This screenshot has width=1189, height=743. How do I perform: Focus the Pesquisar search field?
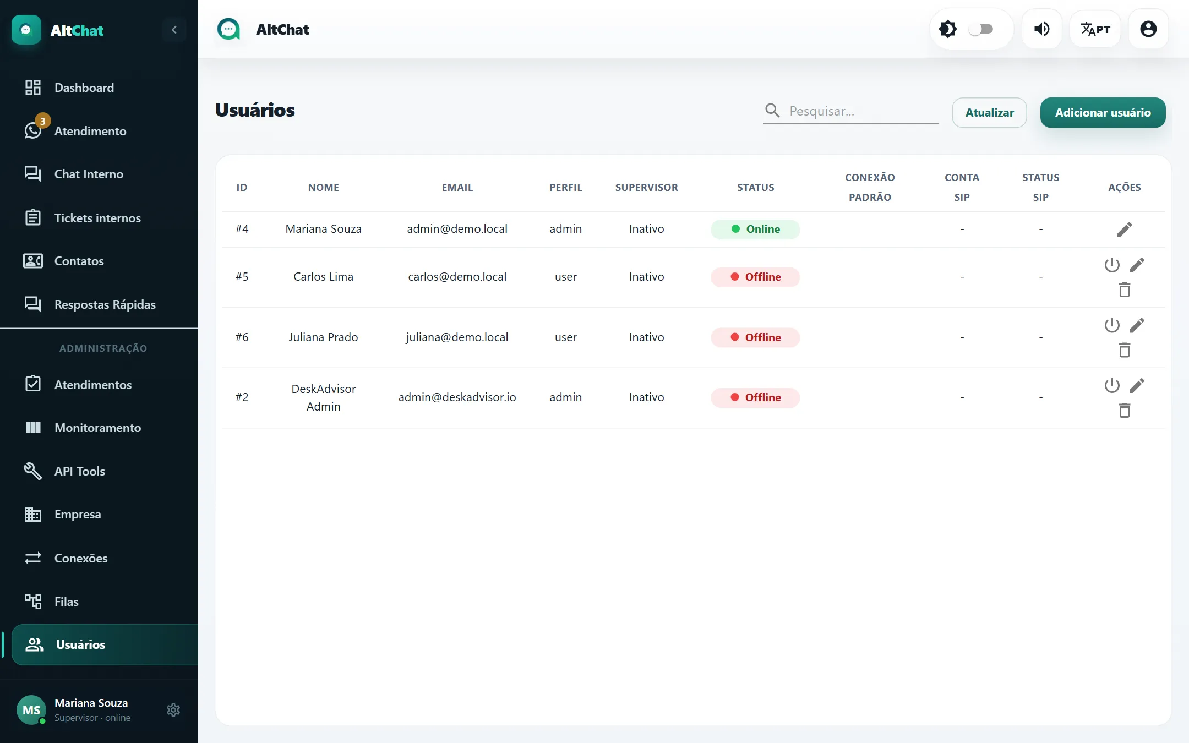coord(850,111)
